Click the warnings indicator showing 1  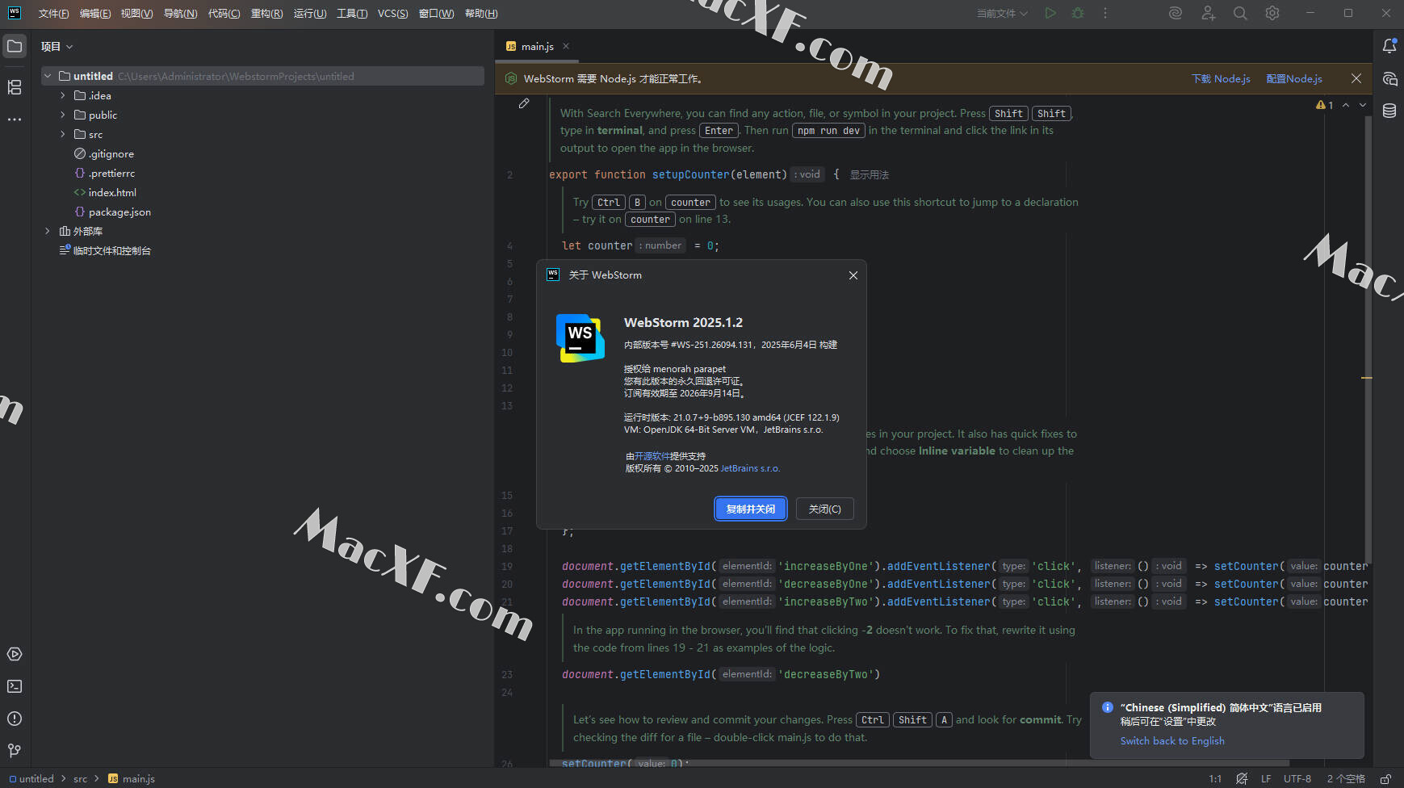(x=1325, y=105)
